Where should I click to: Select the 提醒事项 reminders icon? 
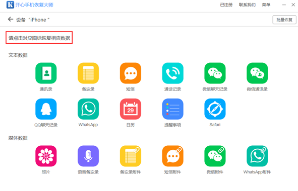pos(173,109)
